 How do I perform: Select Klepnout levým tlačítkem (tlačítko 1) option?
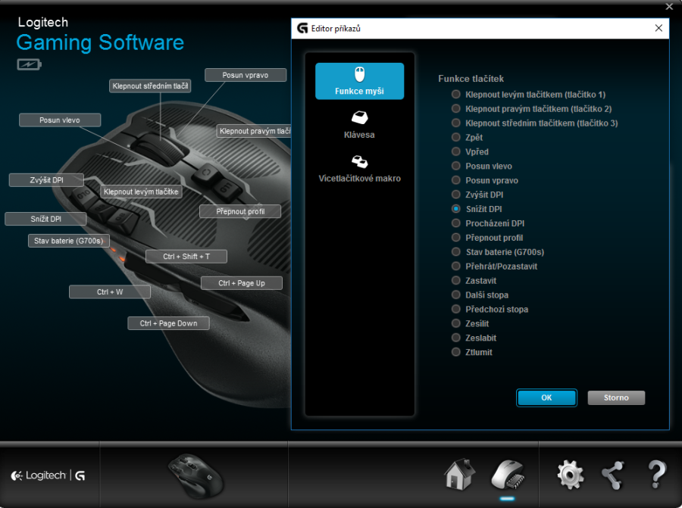pyautogui.click(x=456, y=95)
